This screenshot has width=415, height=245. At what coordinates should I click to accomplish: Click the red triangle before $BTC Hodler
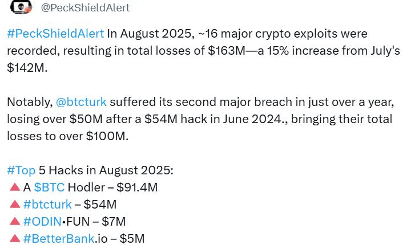point(15,187)
